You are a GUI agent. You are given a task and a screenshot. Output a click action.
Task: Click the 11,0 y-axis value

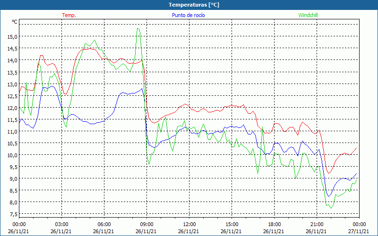pyautogui.click(x=12, y=132)
